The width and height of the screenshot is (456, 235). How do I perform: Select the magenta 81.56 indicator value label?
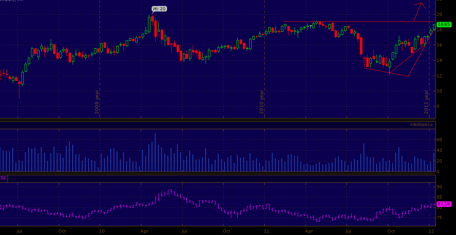pyautogui.click(x=443, y=204)
